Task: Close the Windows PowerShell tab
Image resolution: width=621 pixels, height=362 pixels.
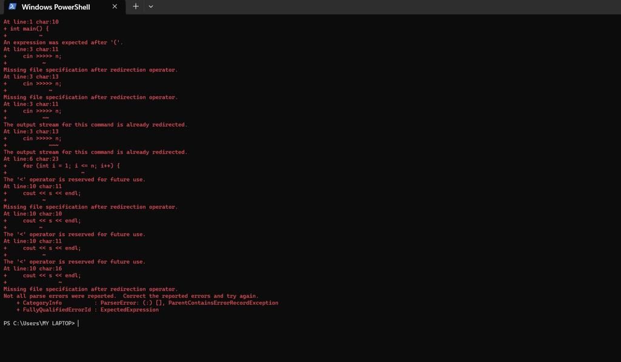Action: (x=115, y=7)
